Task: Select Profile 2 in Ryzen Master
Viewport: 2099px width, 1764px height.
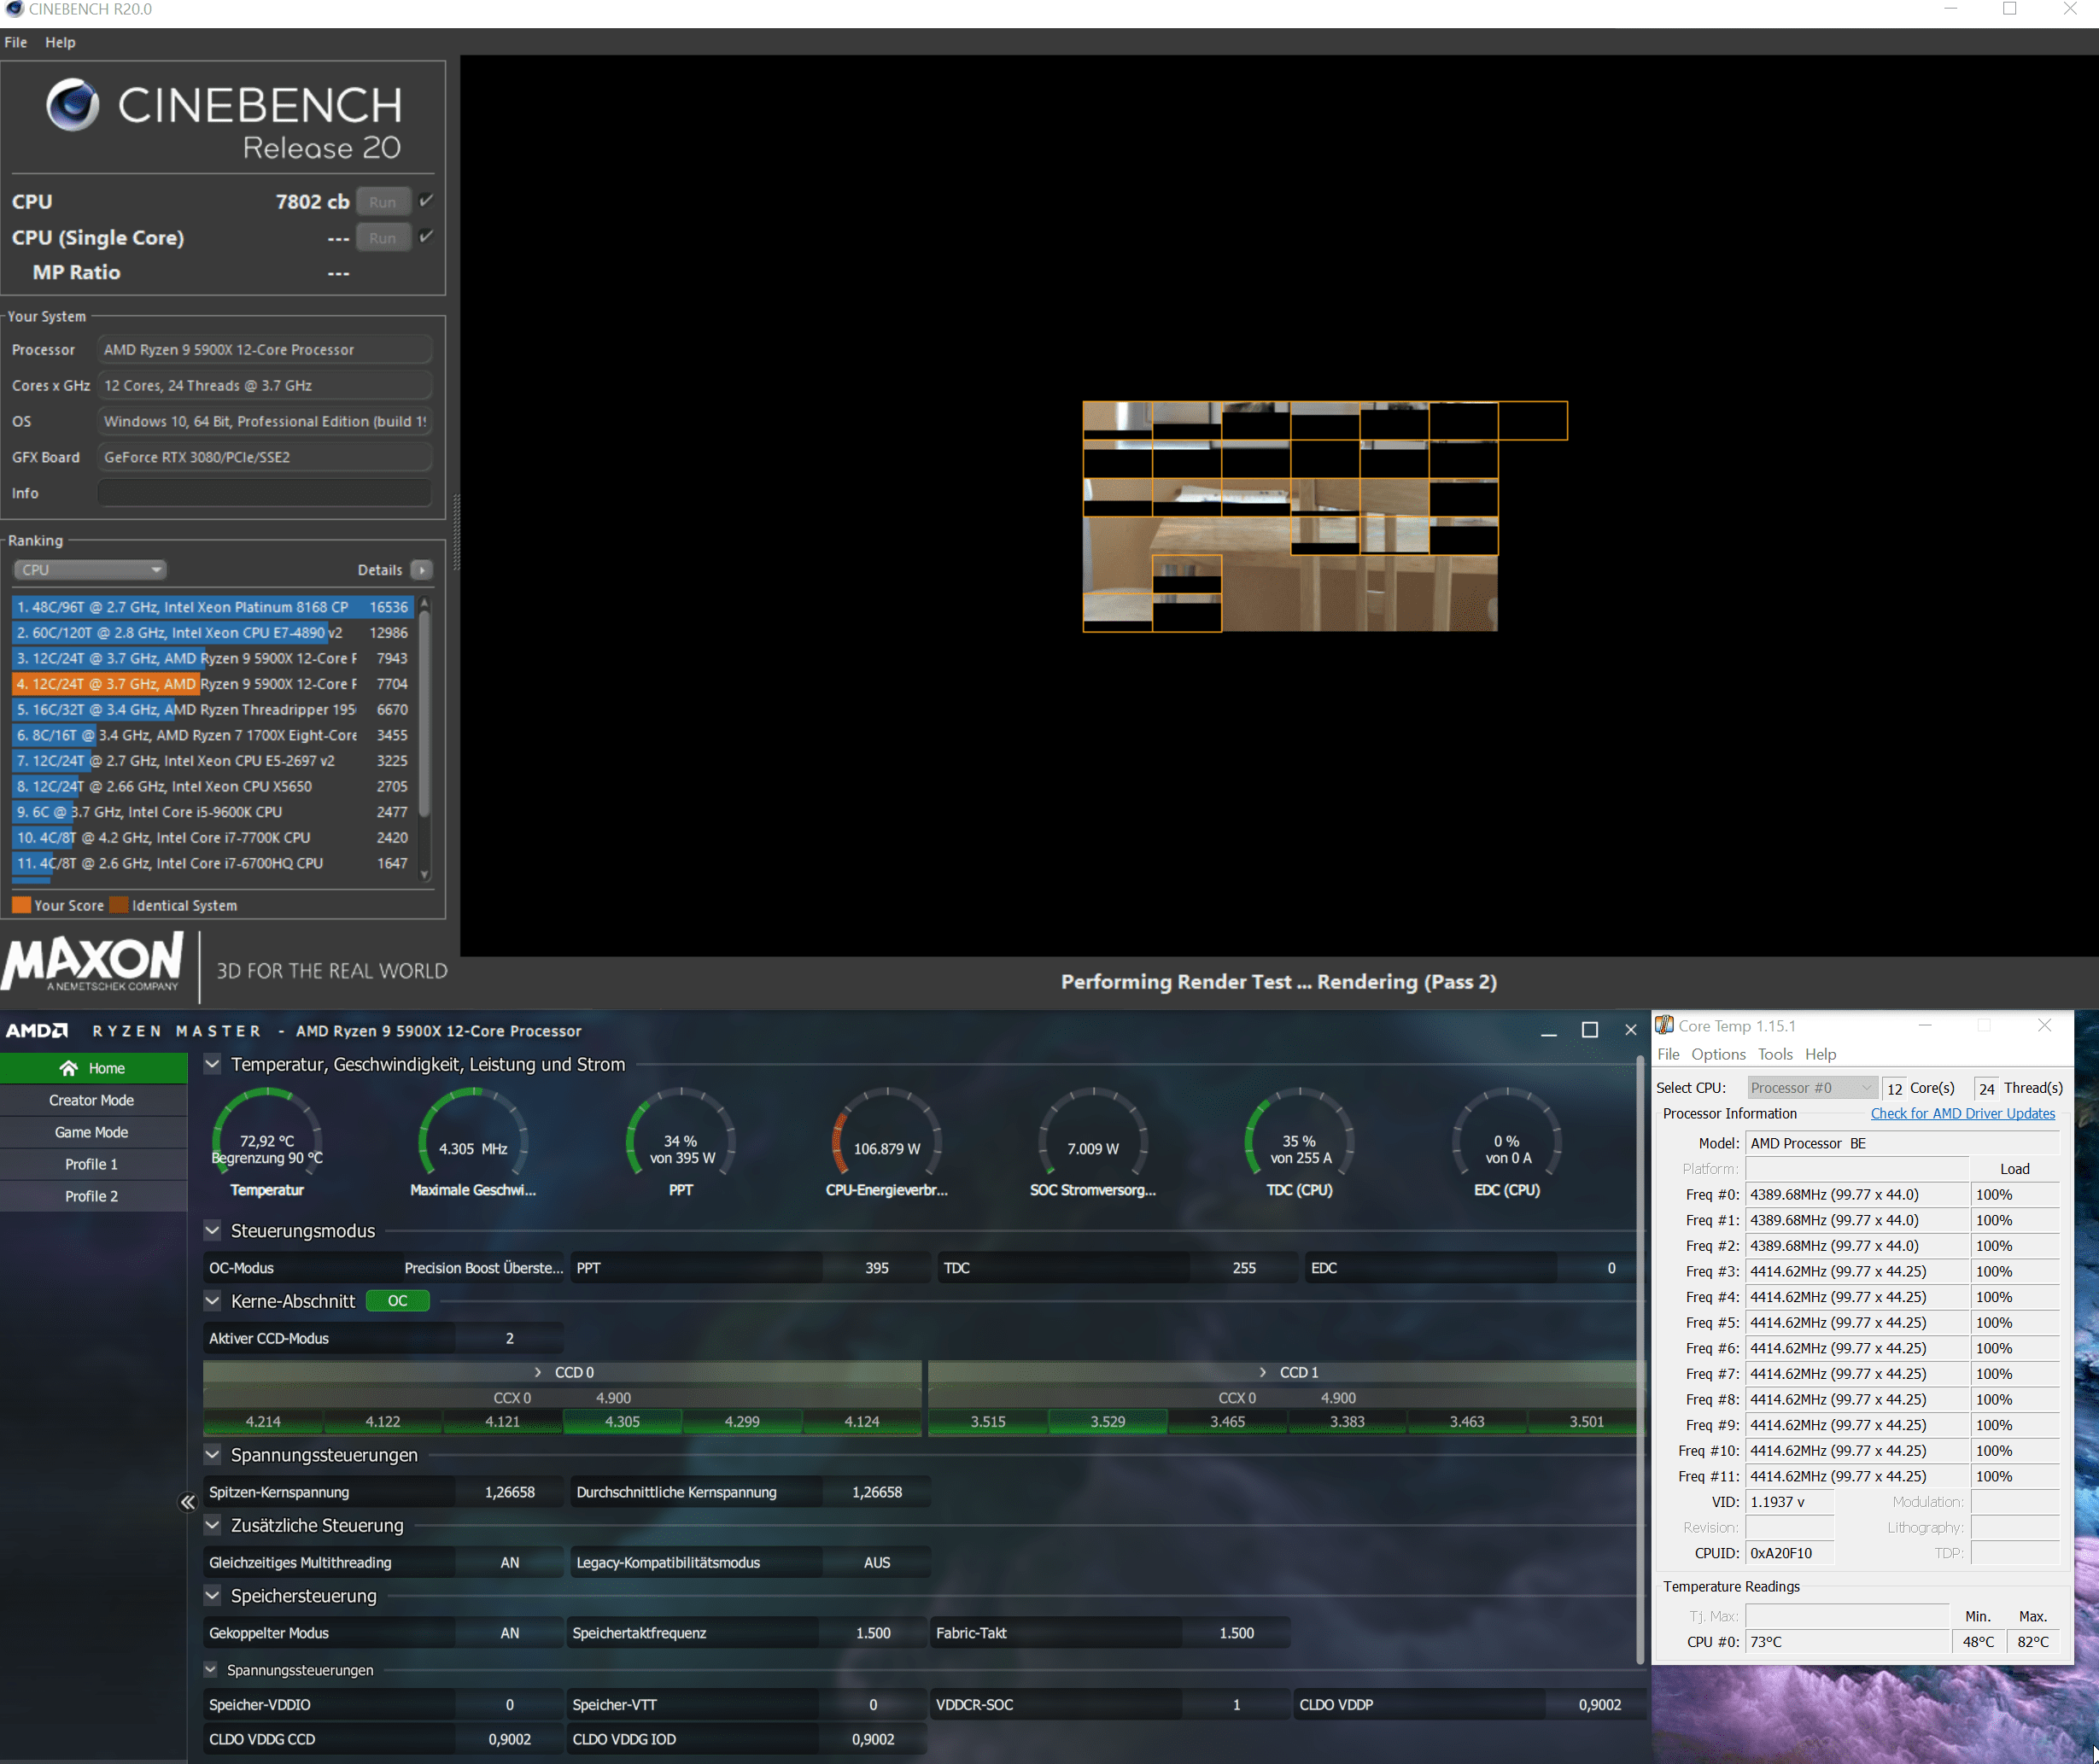Action: 93,1196
